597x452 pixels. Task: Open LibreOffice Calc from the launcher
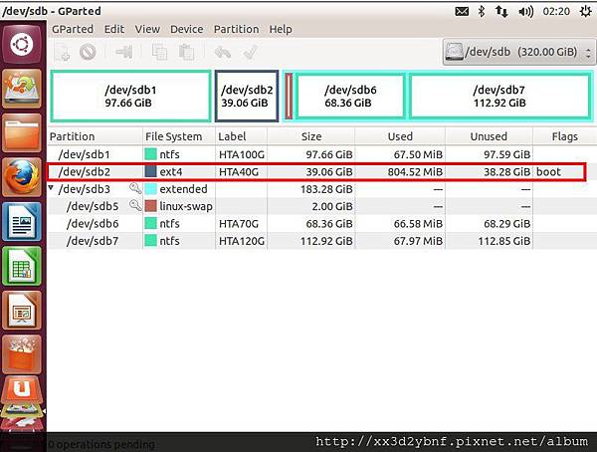(x=22, y=266)
